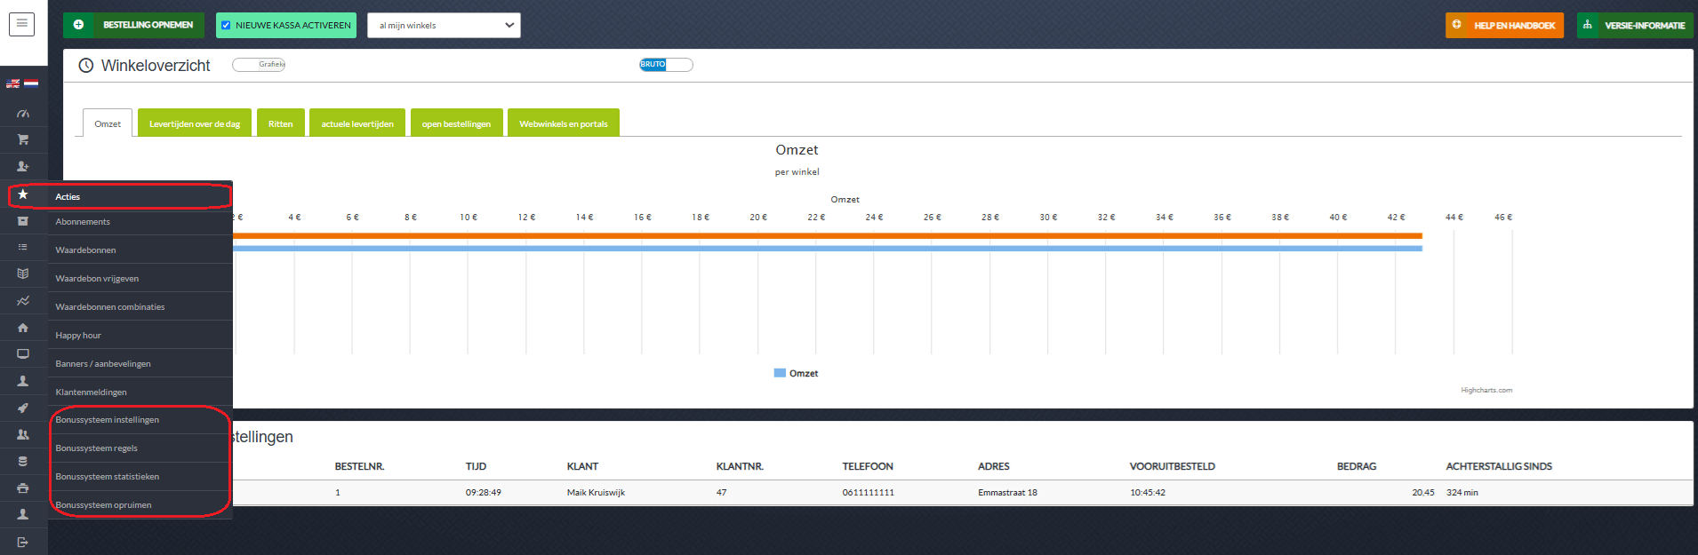Click order time 09:28:49

(483, 493)
